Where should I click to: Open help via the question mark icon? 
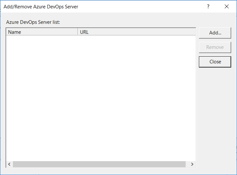[x=208, y=6]
